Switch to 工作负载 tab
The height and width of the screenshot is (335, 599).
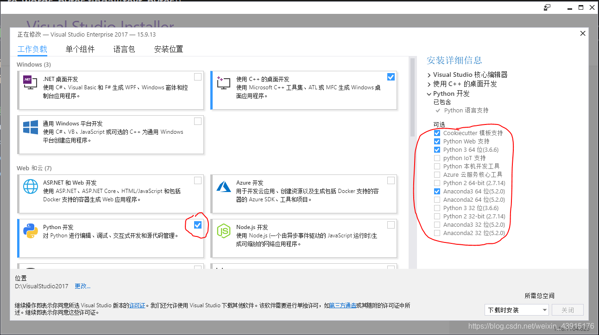[32, 49]
